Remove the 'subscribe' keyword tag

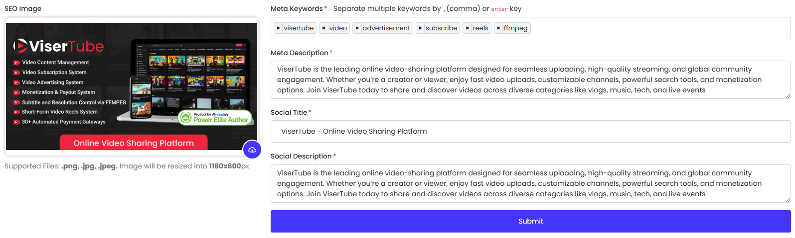(420, 28)
